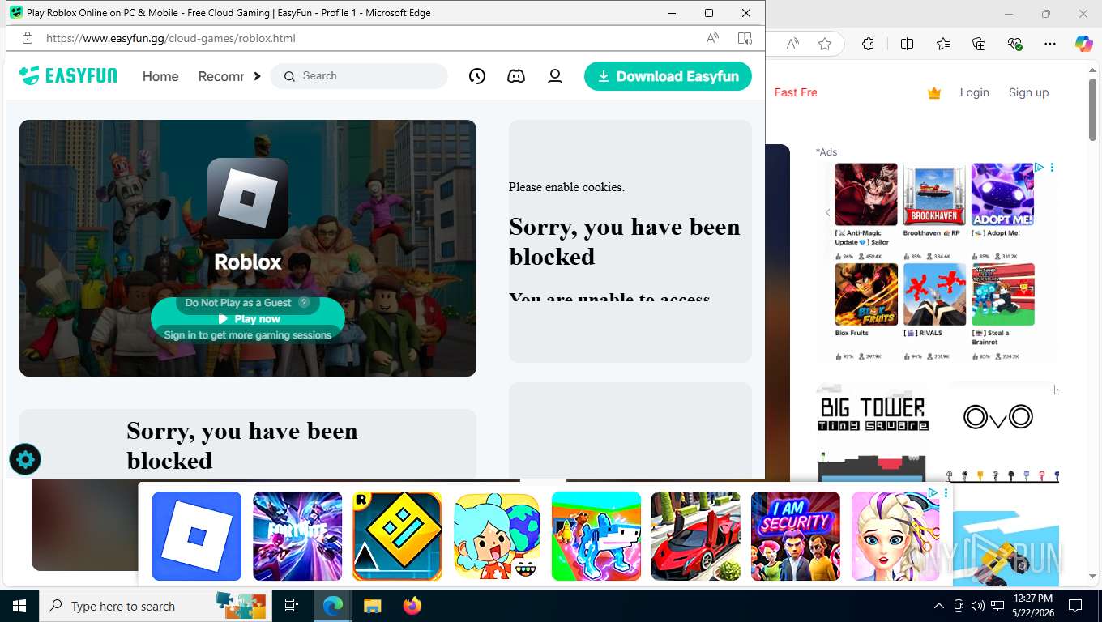The width and height of the screenshot is (1102, 622).
Task: Open the notification center icon
Action: (x=1075, y=606)
